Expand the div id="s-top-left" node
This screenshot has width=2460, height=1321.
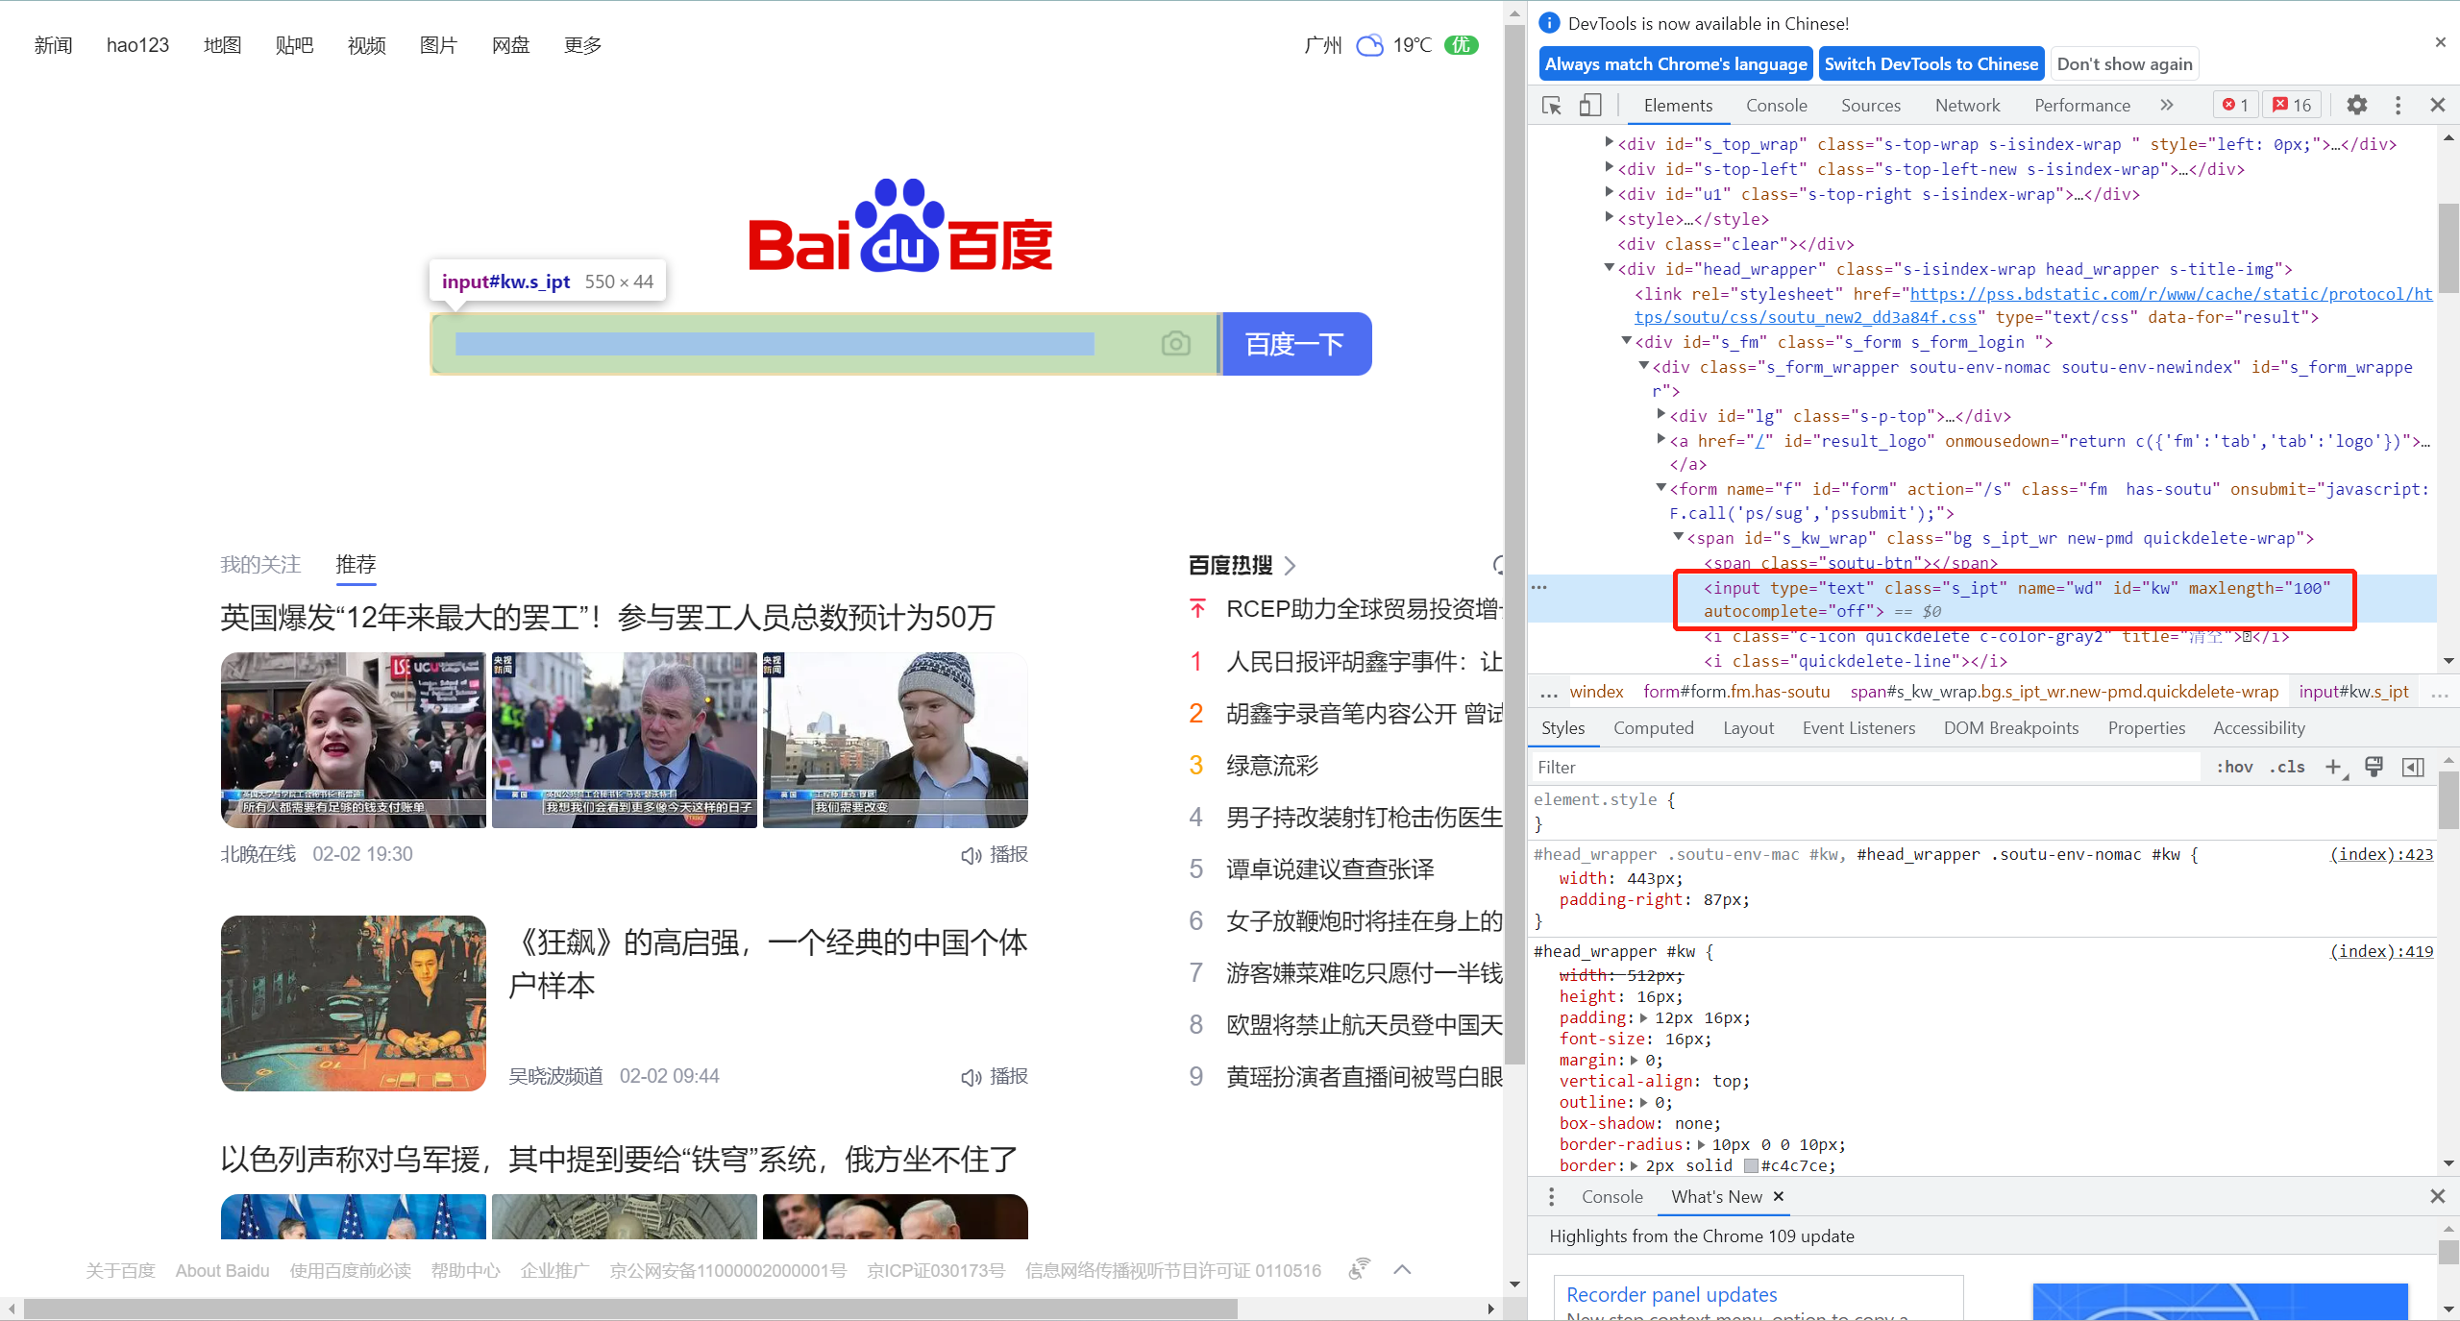1610,167
